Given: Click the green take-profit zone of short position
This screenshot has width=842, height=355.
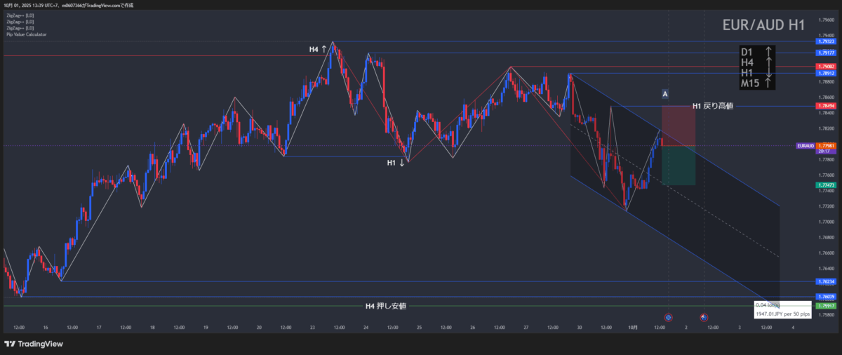Looking at the screenshot, I should click(678, 166).
